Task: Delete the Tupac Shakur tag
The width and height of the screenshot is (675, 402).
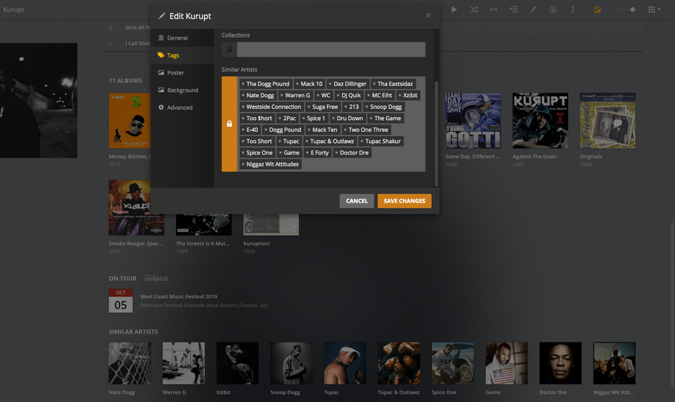Action: [x=362, y=141]
